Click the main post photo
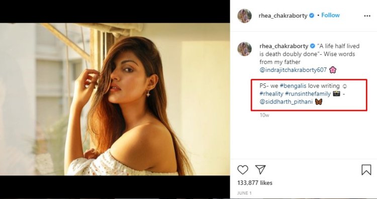The height and width of the screenshot is (199, 377). pos(115,99)
